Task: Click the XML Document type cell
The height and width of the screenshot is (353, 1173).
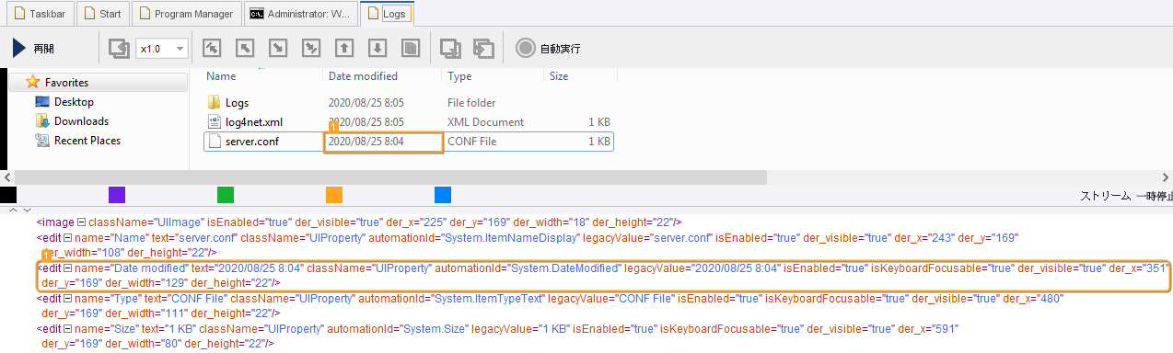Action: coord(485,122)
